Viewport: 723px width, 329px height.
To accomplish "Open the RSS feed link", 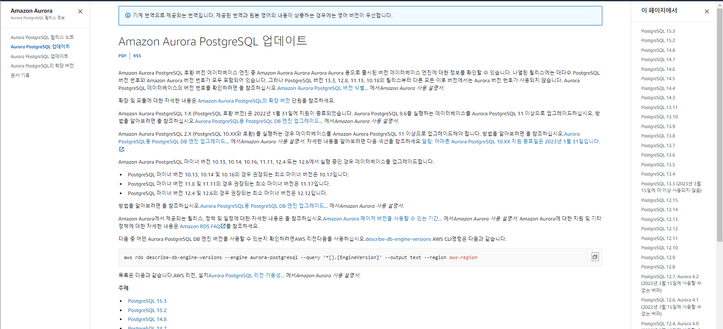I will point(137,56).
